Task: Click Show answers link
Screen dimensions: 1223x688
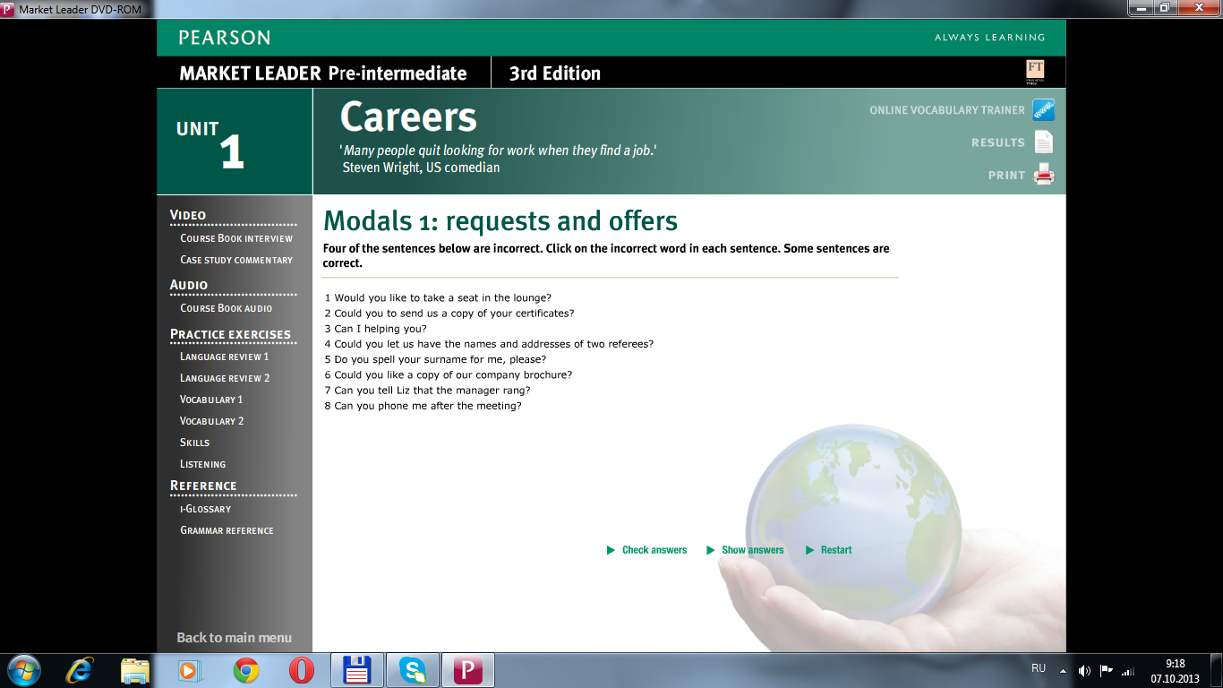Action: (752, 550)
